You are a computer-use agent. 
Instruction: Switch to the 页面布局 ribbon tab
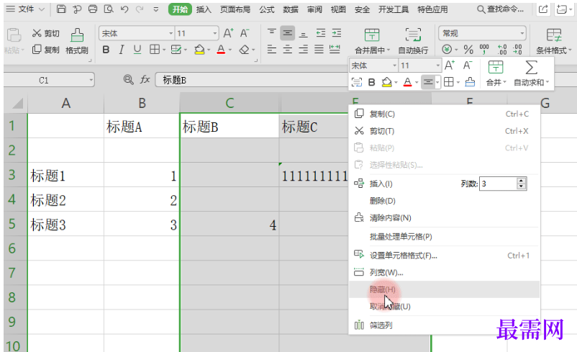[x=235, y=9]
